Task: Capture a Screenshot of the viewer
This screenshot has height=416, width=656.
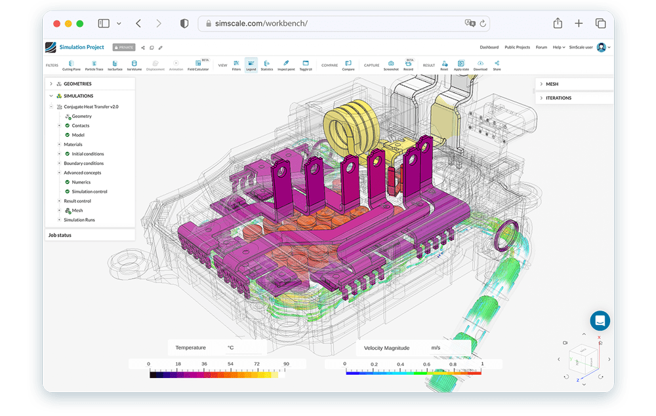Action: point(391,65)
